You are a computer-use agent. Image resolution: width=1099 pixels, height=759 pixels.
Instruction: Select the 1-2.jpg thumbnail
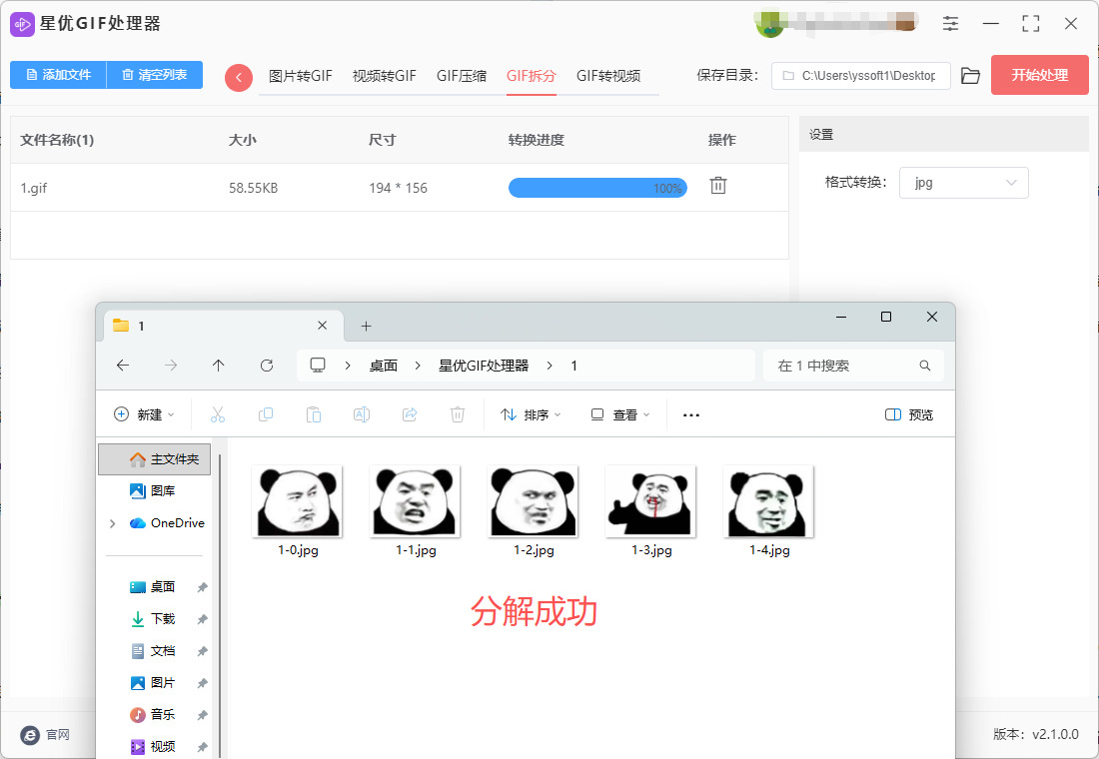[x=534, y=501]
